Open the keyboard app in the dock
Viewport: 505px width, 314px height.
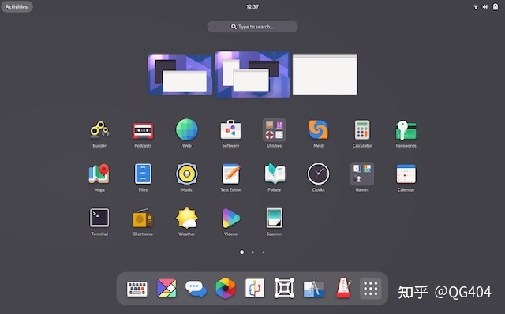(x=137, y=289)
